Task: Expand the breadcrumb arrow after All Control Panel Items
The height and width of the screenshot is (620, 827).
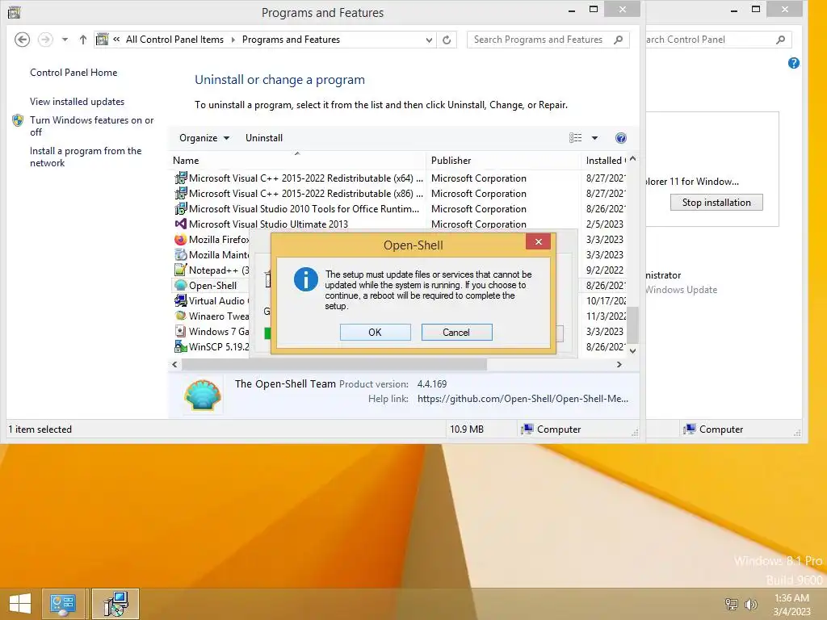Action: click(233, 40)
